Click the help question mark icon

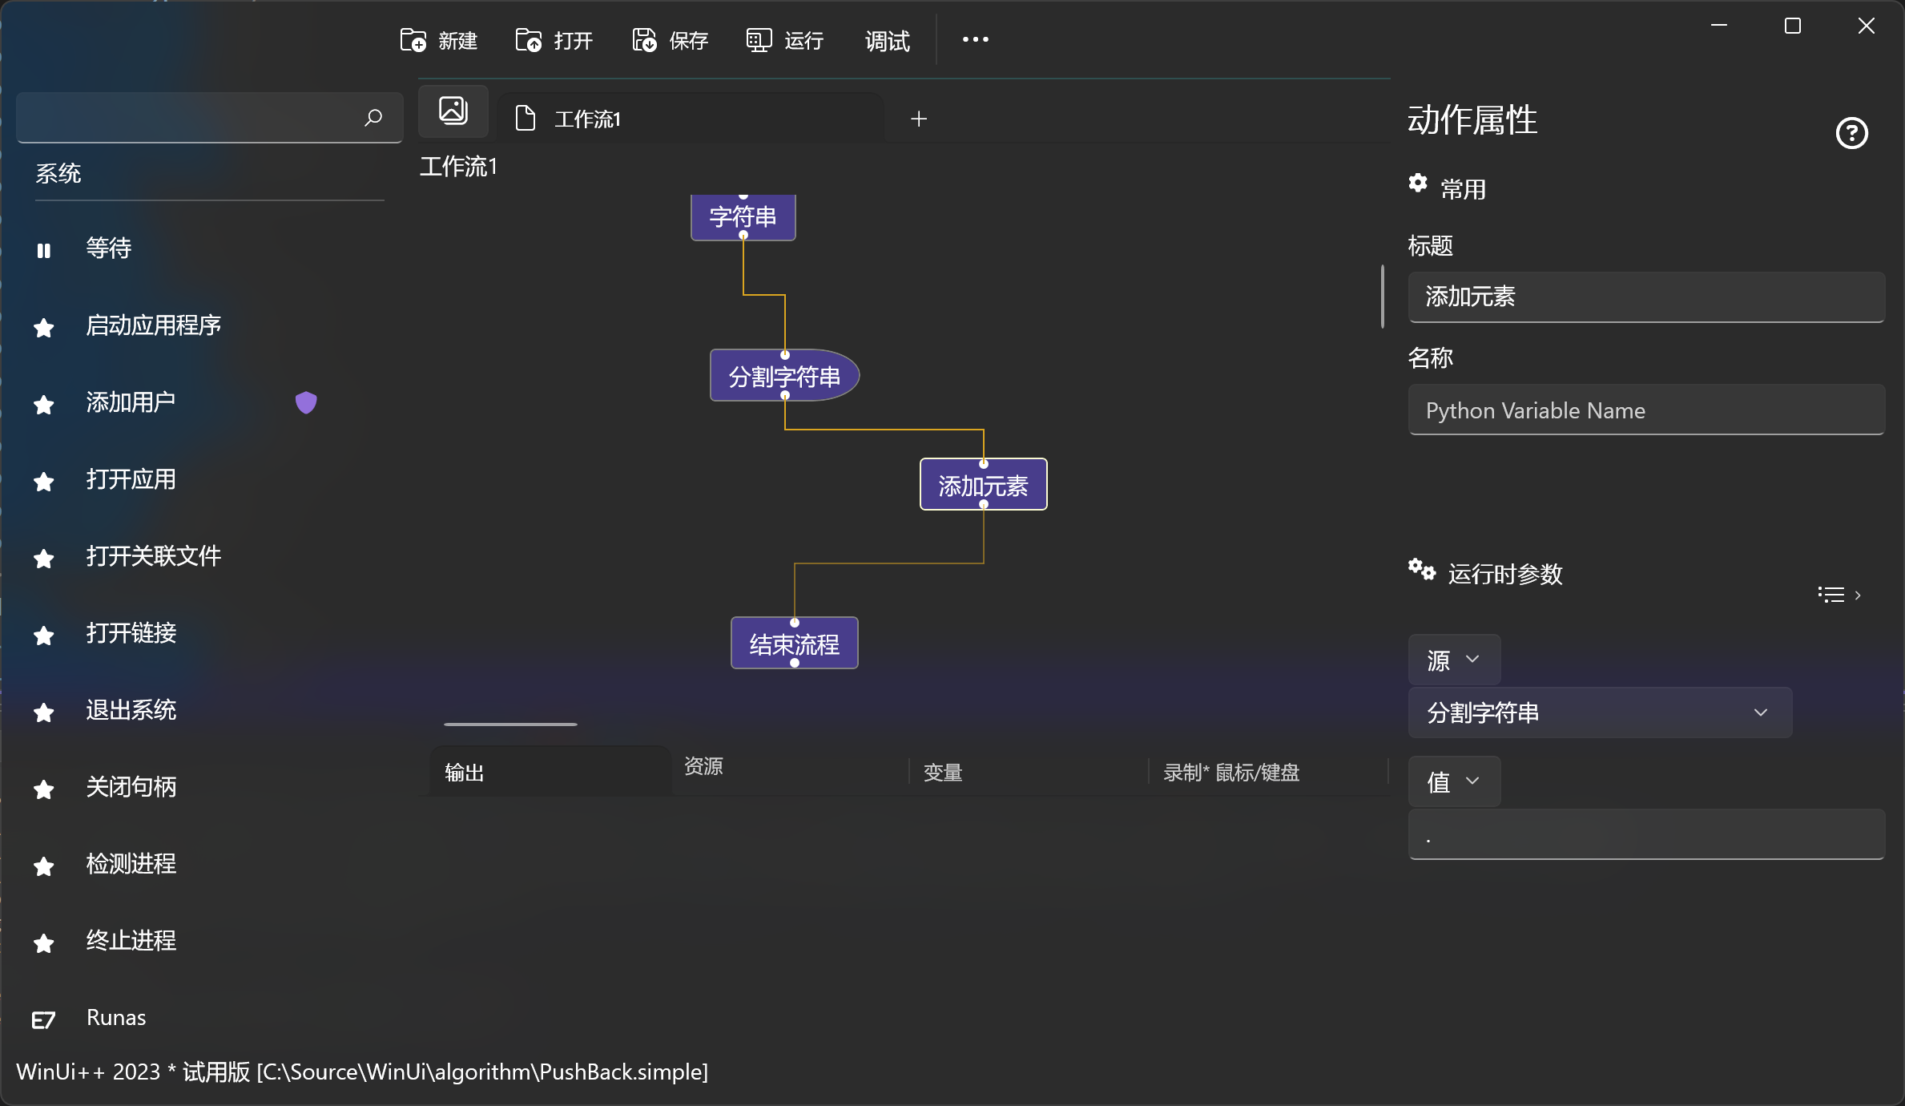[1851, 133]
